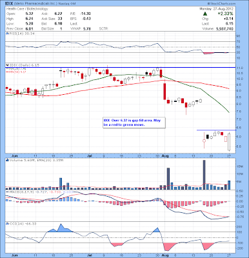
Task: Click the RSI(14) legend icon
Action: click(6, 34)
